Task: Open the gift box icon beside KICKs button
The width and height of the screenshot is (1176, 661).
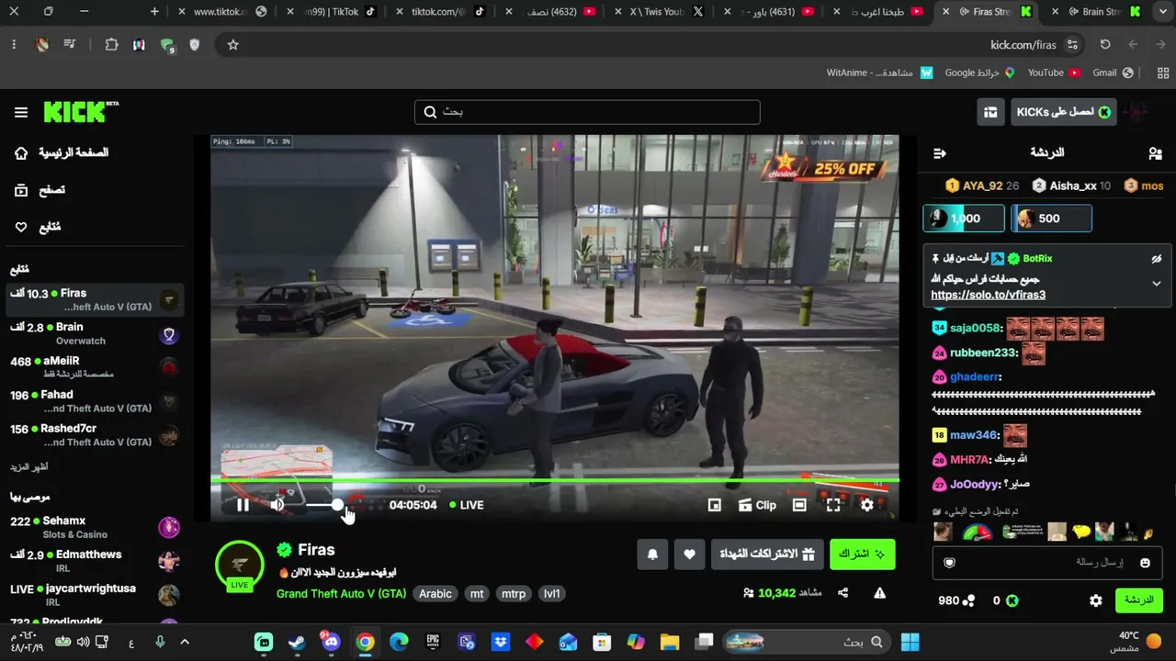Action: point(990,112)
